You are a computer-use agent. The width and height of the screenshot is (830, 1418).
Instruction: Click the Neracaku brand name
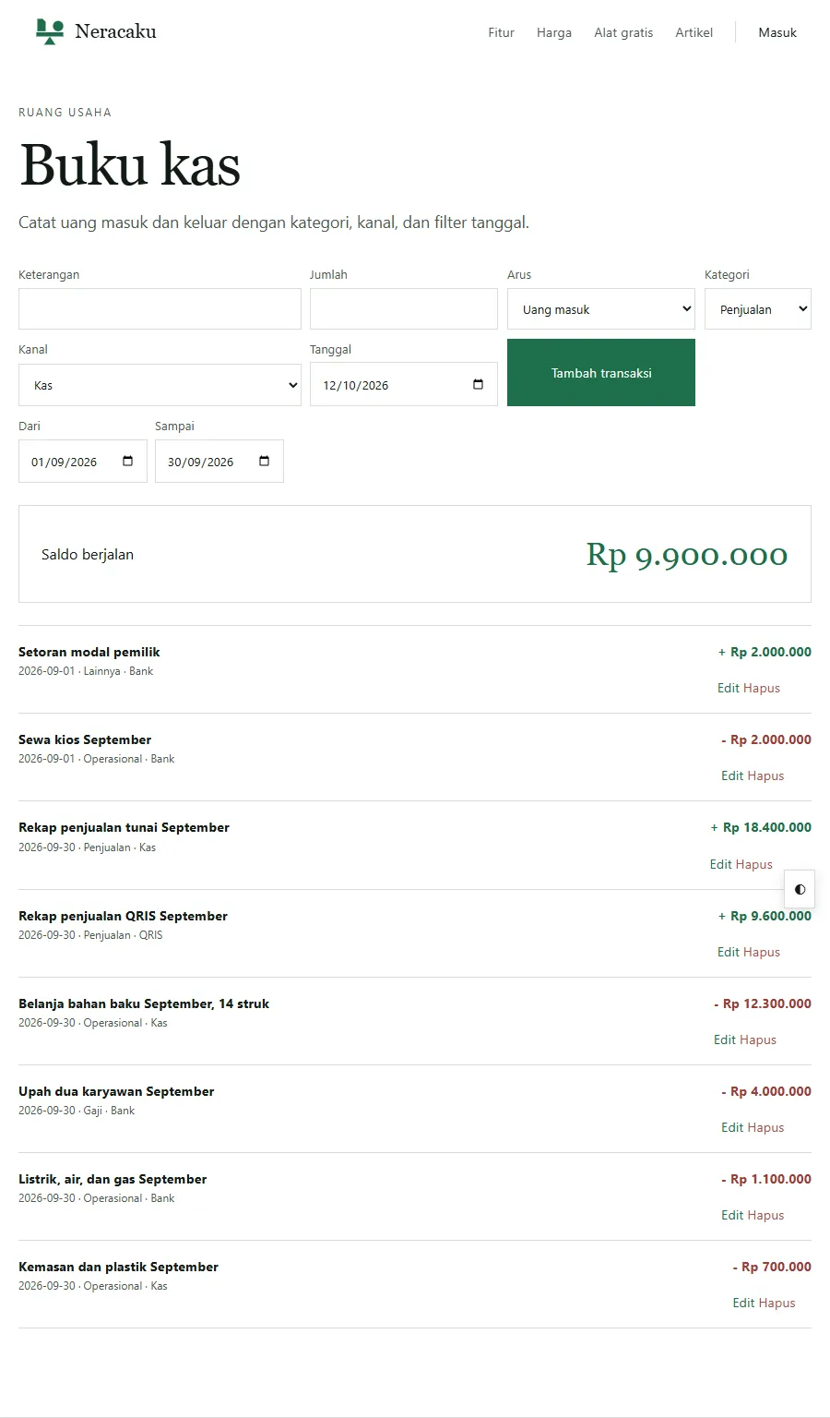point(115,31)
